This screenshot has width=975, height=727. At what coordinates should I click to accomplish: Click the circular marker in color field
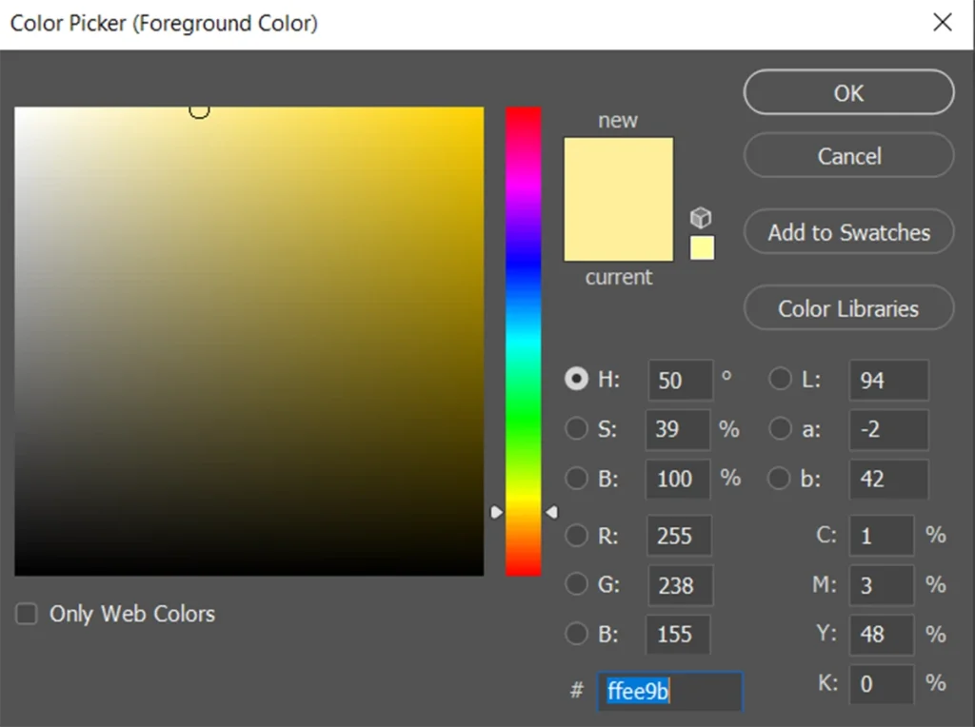(199, 110)
